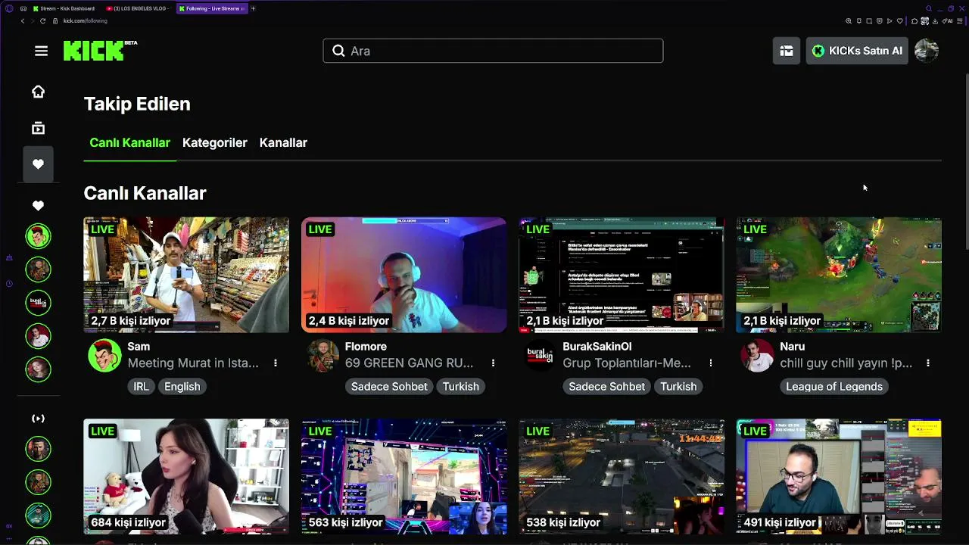Go back in the browser
The image size is (969, 545).
pos(23,21)
